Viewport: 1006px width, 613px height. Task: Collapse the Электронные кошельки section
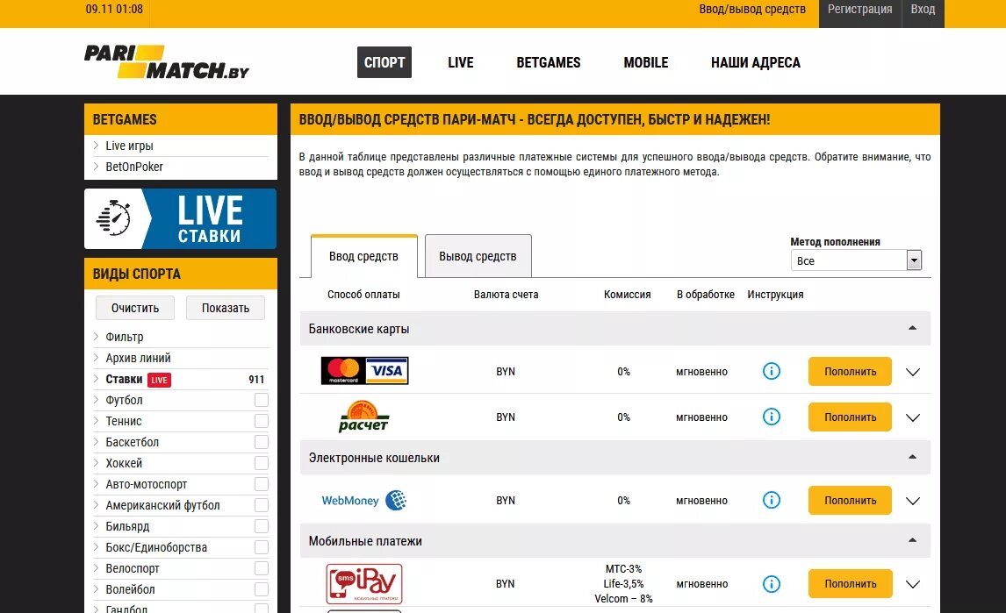[x=912, y=457]
